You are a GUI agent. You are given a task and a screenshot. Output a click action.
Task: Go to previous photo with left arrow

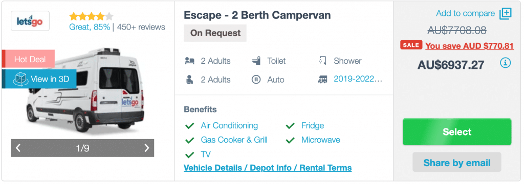(x=18, y=148)
